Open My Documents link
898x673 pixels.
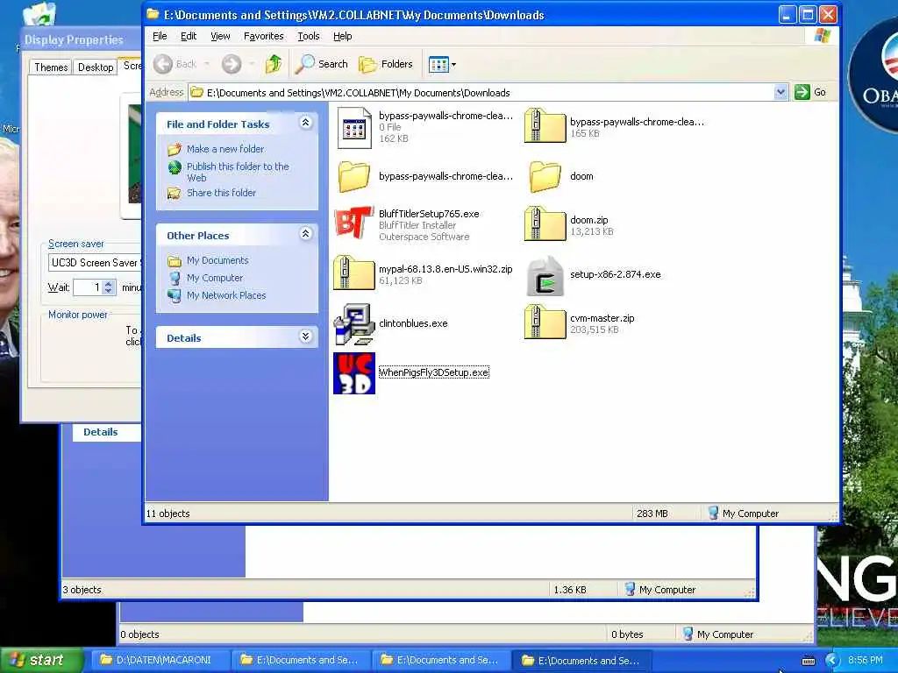tap(217, 260)
